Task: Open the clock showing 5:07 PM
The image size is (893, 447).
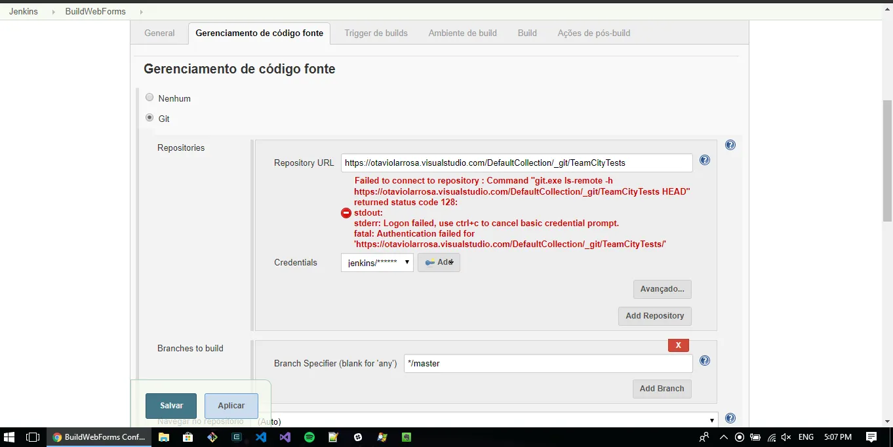Action: (837, 437)
